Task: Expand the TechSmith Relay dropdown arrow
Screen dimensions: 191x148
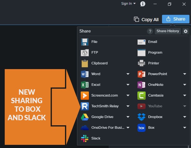Action: click(x=128, y=106)
